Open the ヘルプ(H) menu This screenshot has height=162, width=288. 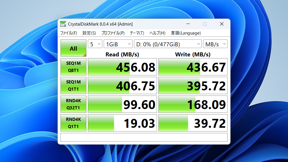pyautogui.click(x=158, y=33)
